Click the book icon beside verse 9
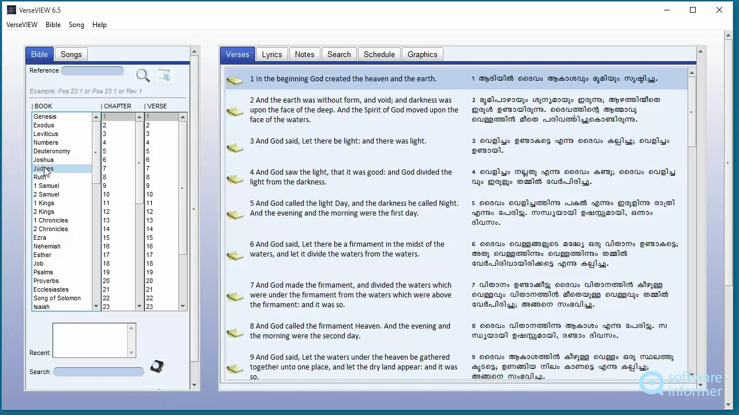The height and width of the screenshot is (415, 739). (x=235, y=368)
